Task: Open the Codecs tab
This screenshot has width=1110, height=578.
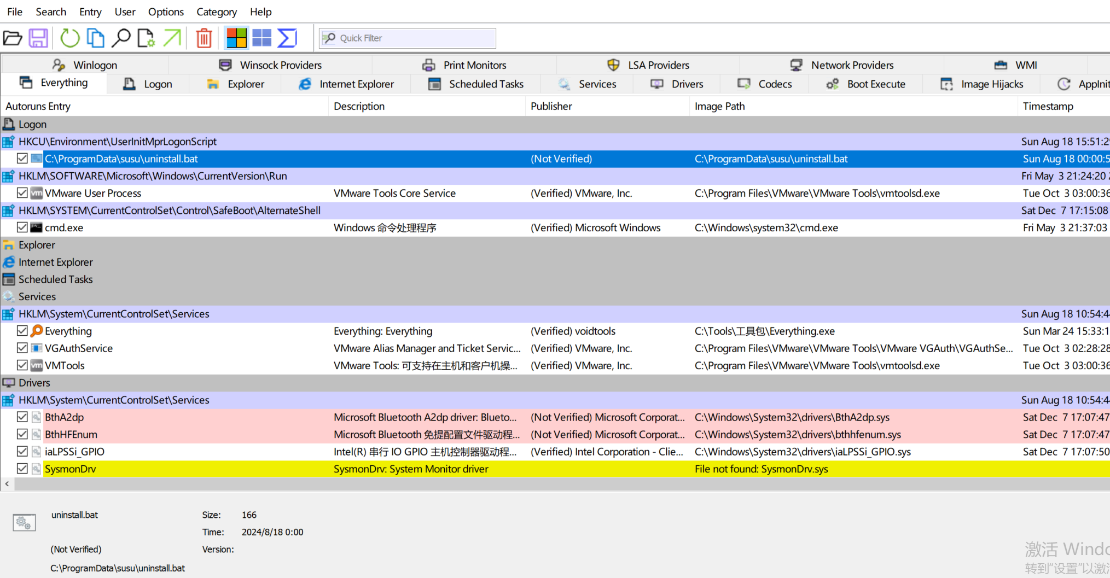Action: point(765,84)
